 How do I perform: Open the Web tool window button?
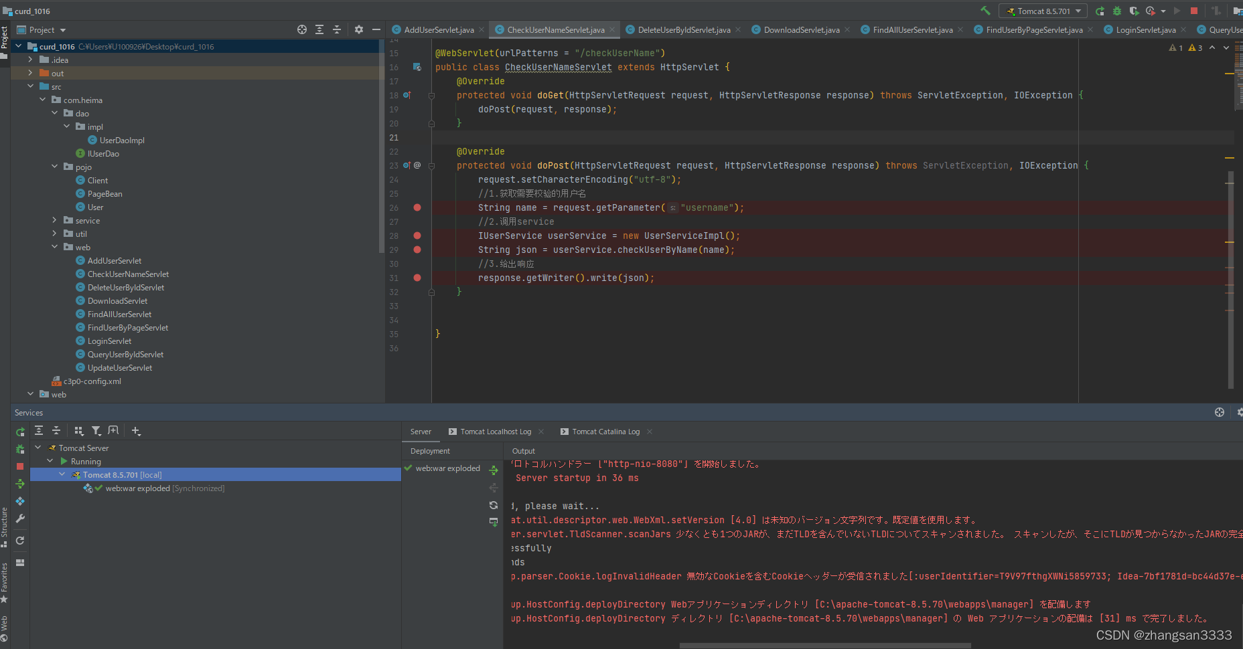pyautogui.click(x=5, y=629)
